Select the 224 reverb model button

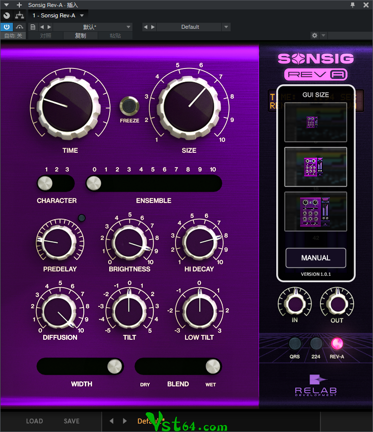pyautogui.click(x=315, y=344)
